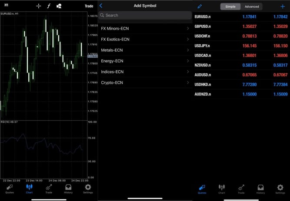The image size is (290, 201).
Task: Open FX Exotics-ECN symbol group
Action: tap(145, 40)
